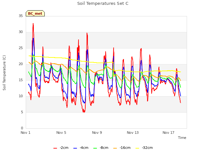Image resolution: width=206 pixels, height=154 pixels.
Task: Click the chart title Soil Temperatures Set C
Action: [x=103, y=4]
